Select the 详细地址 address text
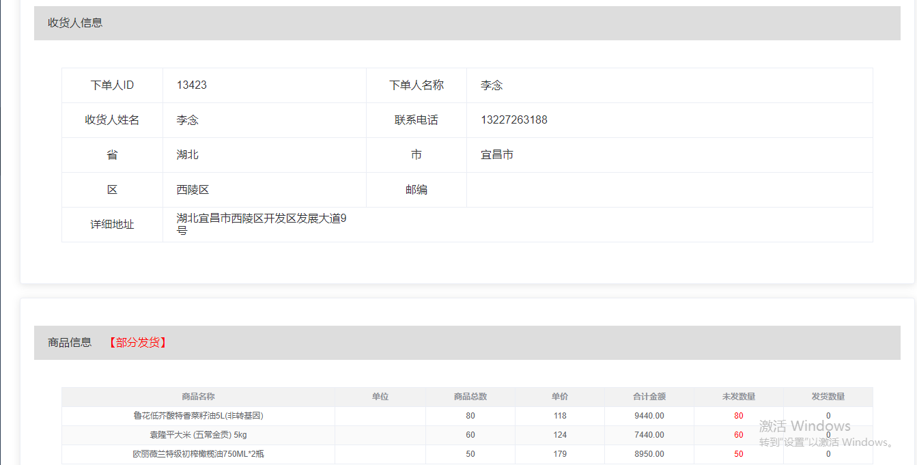917x465 pixels. pos(262,224)
